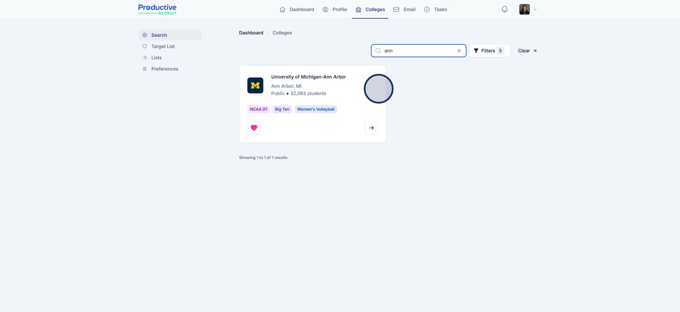Click the University of Michigan logo
The width and height of the screenshot is (680, 312).
pyautogui.click(x=255, y=85)
